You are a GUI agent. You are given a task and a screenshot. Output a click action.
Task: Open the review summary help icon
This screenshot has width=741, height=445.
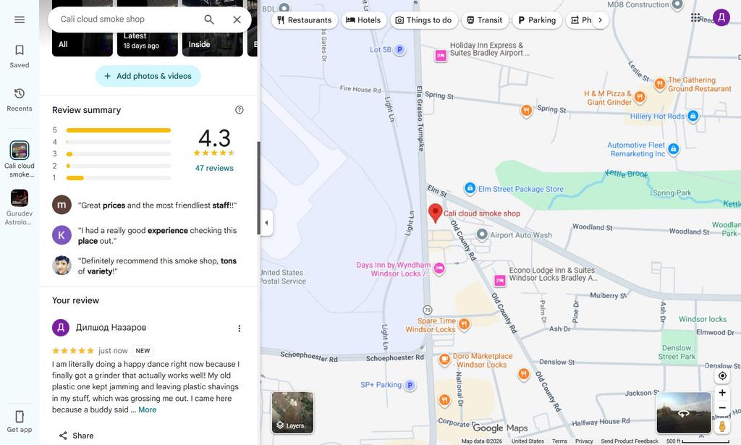(x=239, y=110)
